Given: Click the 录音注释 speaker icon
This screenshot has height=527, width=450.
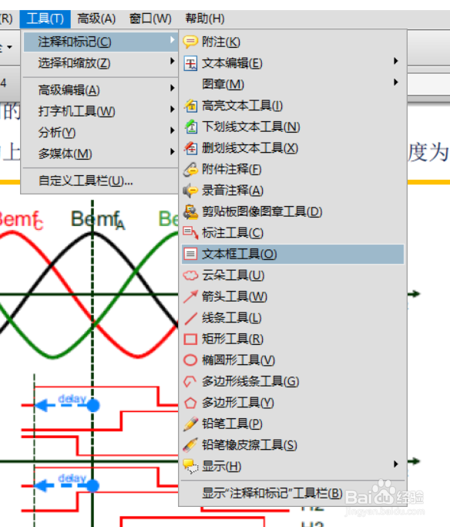Looking at the screenshot, I should pyautogui.click(x=190, y=191).
